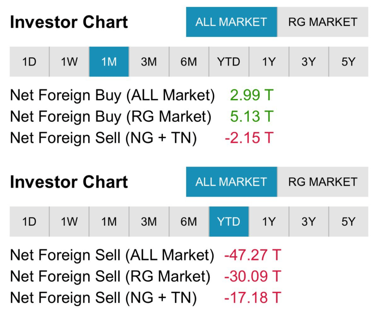Select ALL MARKET in top Investor Chart
Screen dimensions: 378x313
coord(231,22)
